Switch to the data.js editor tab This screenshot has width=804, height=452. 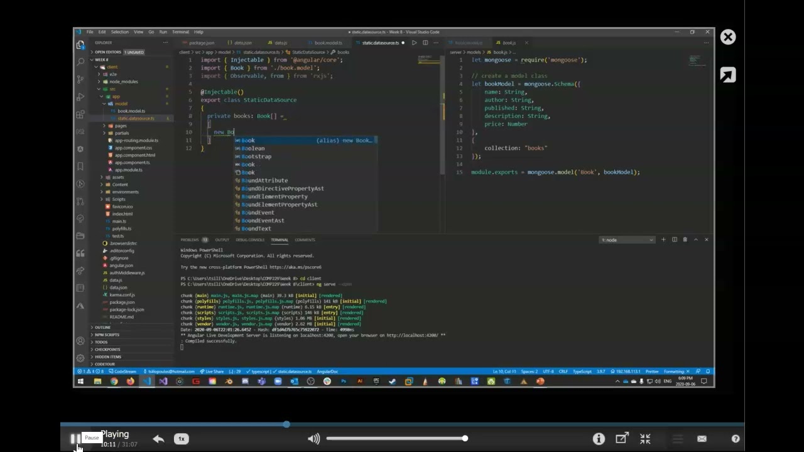[280, 43]
